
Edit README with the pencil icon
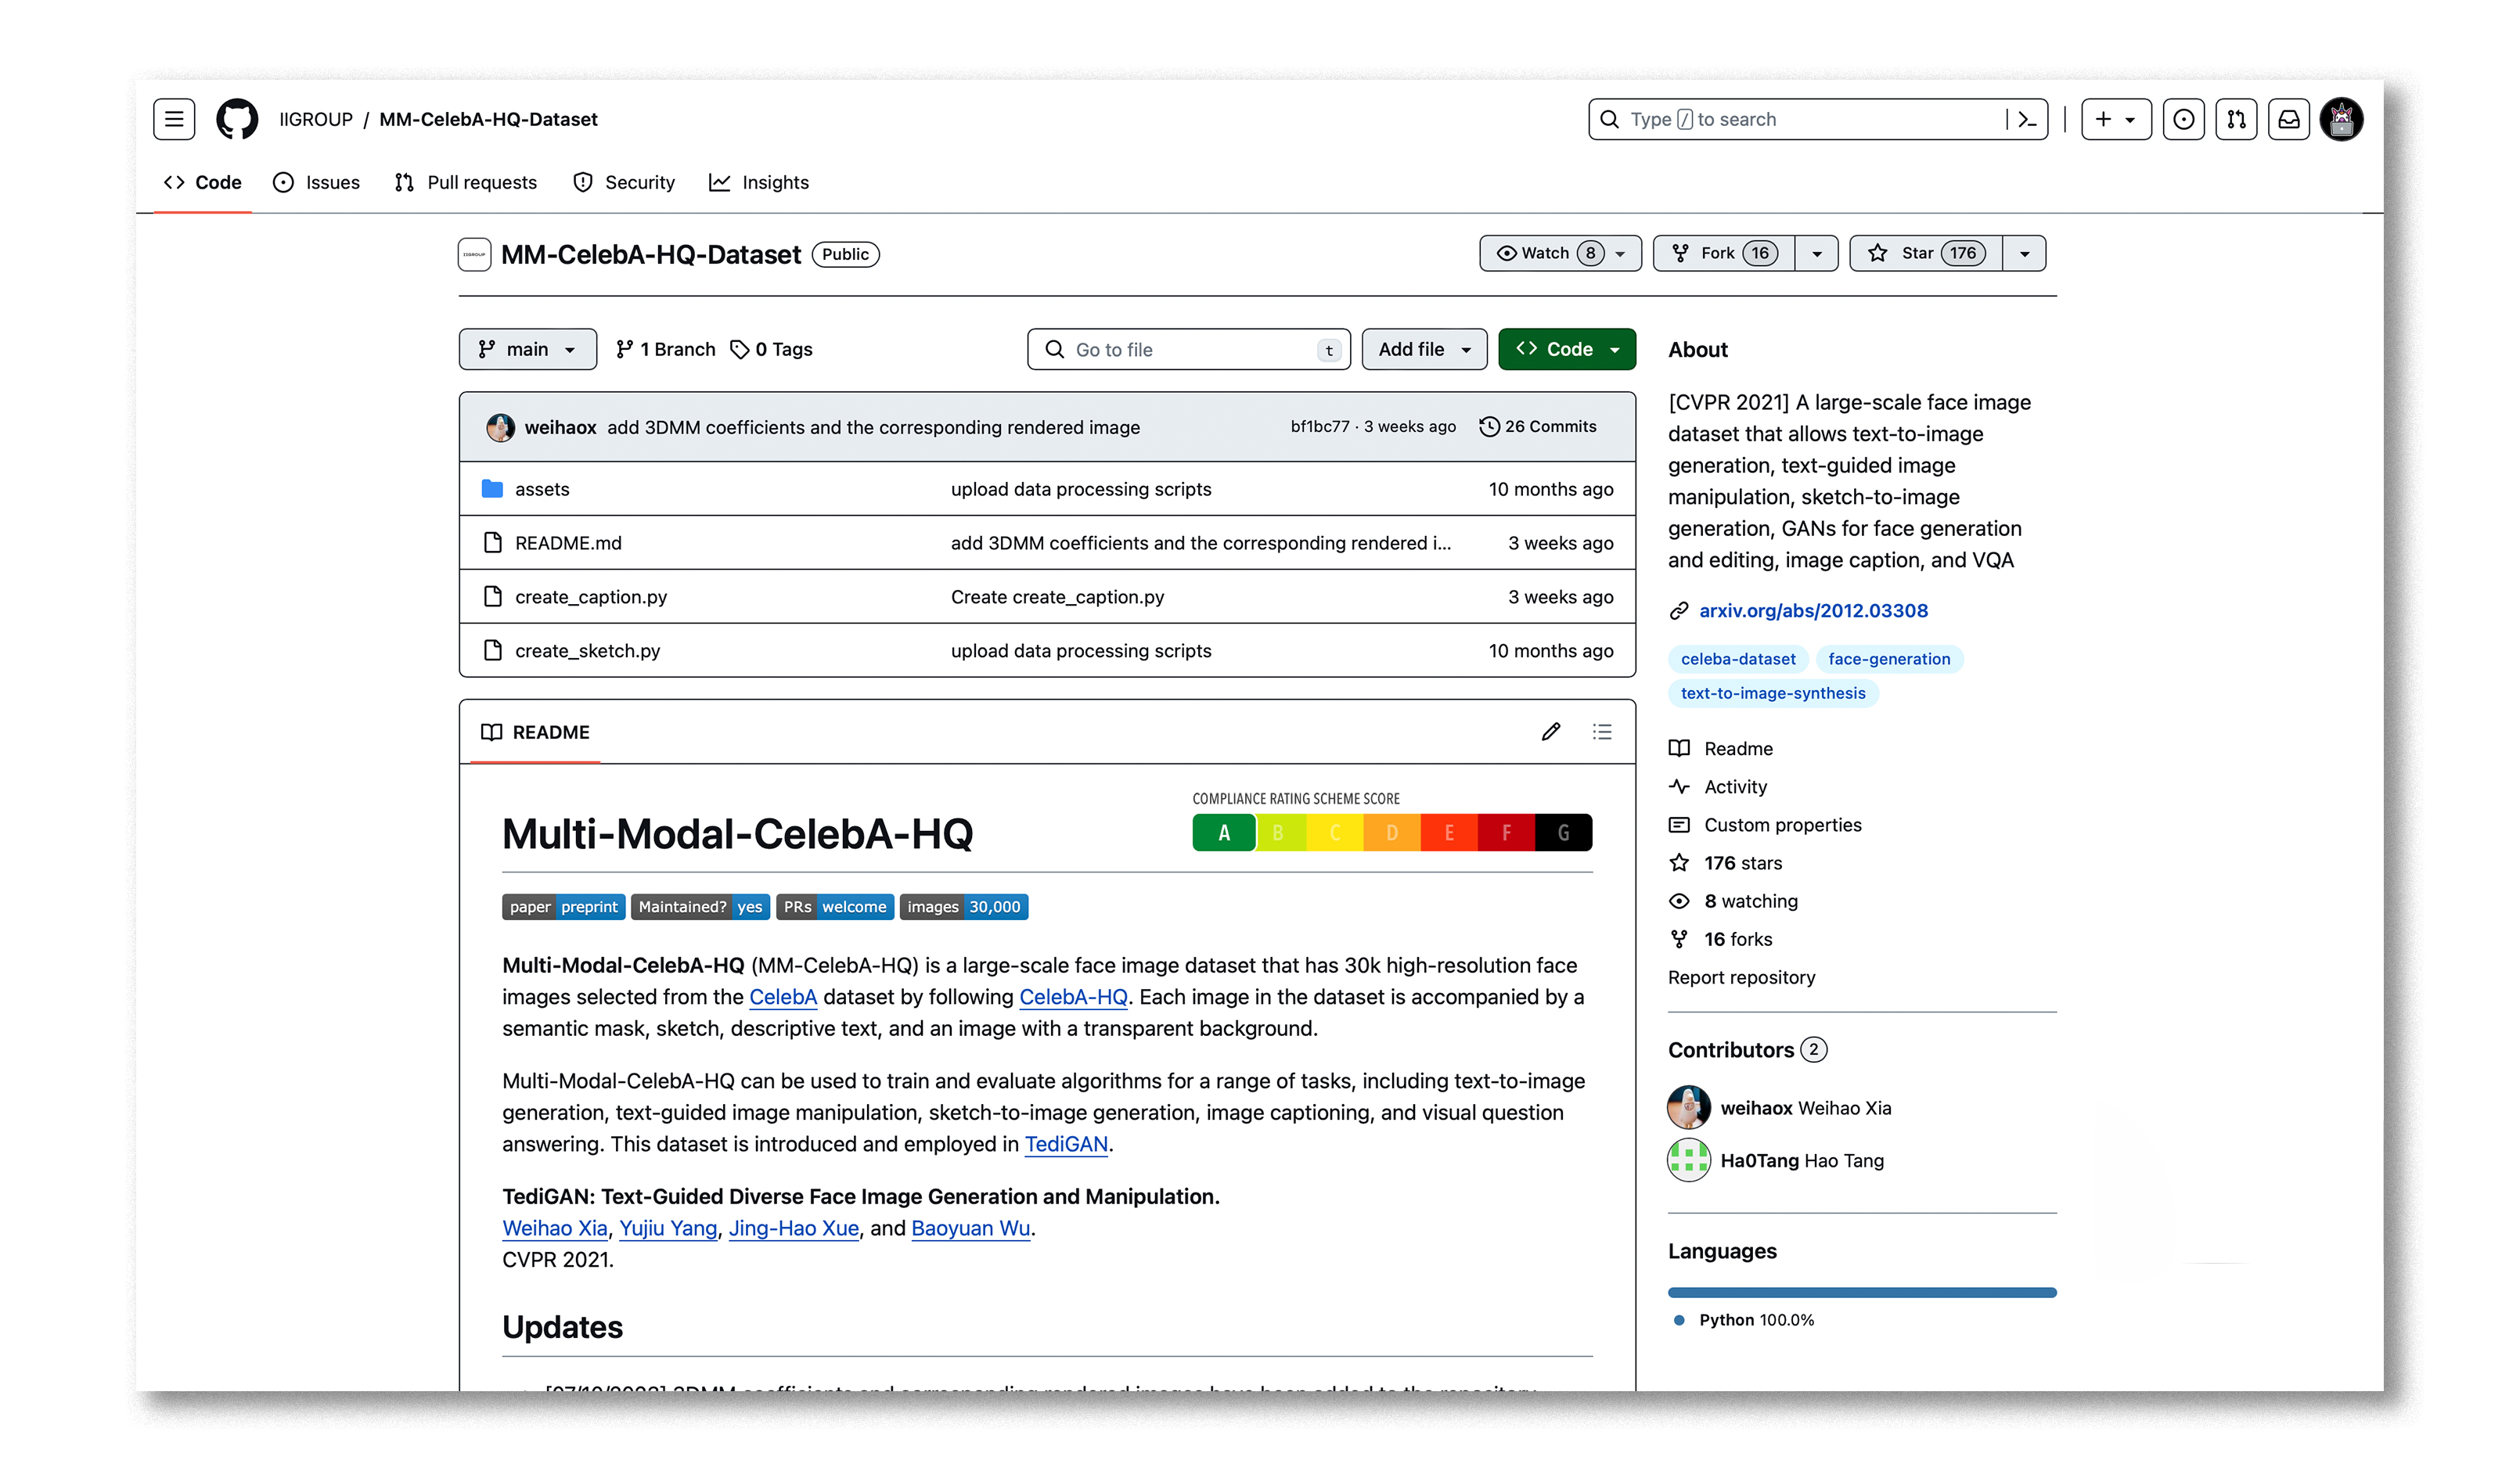pos(1550,732)
